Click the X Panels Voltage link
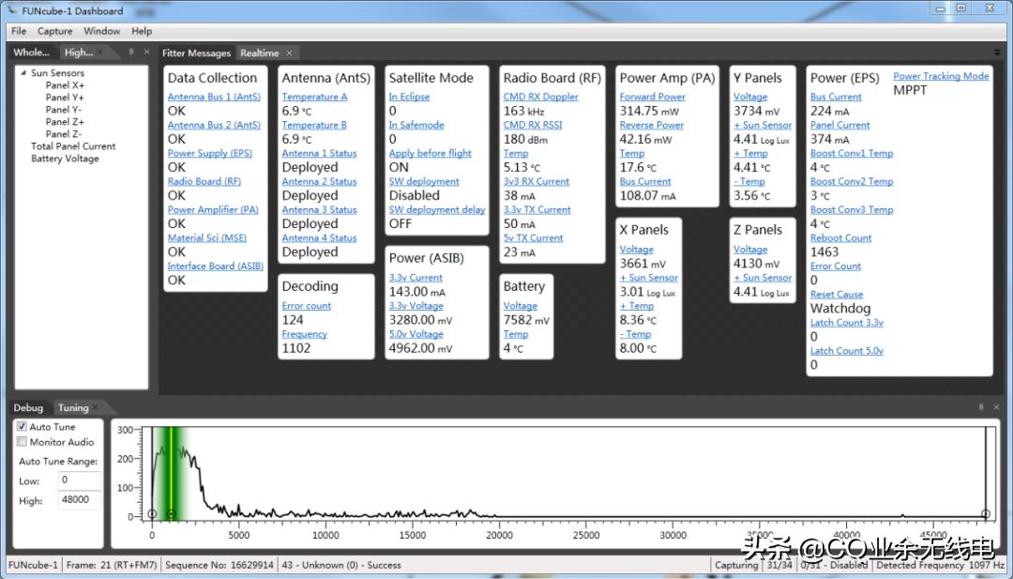Viewport: 1013px width, 579px height. (636, 250)
